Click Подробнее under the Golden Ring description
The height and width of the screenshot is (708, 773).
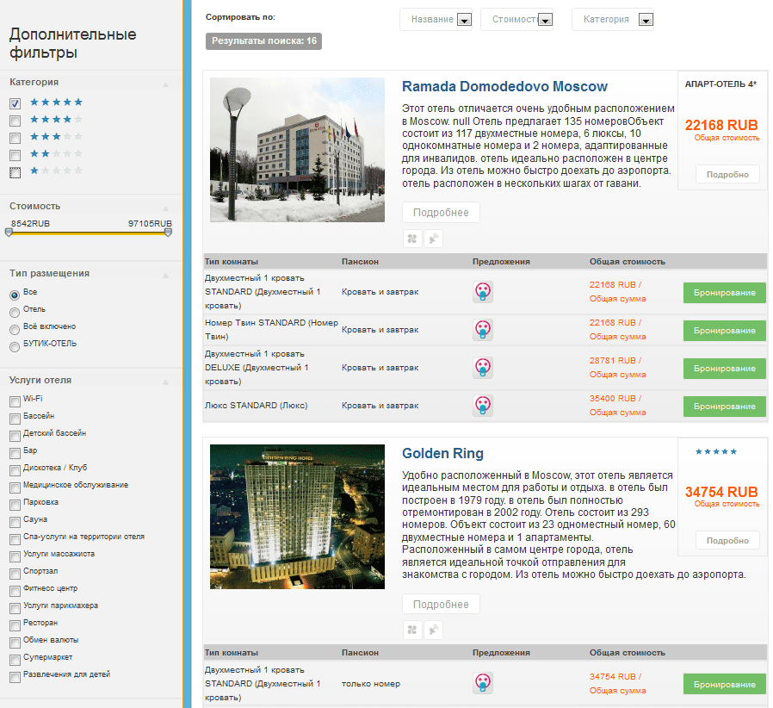click(x=441, y=604)
